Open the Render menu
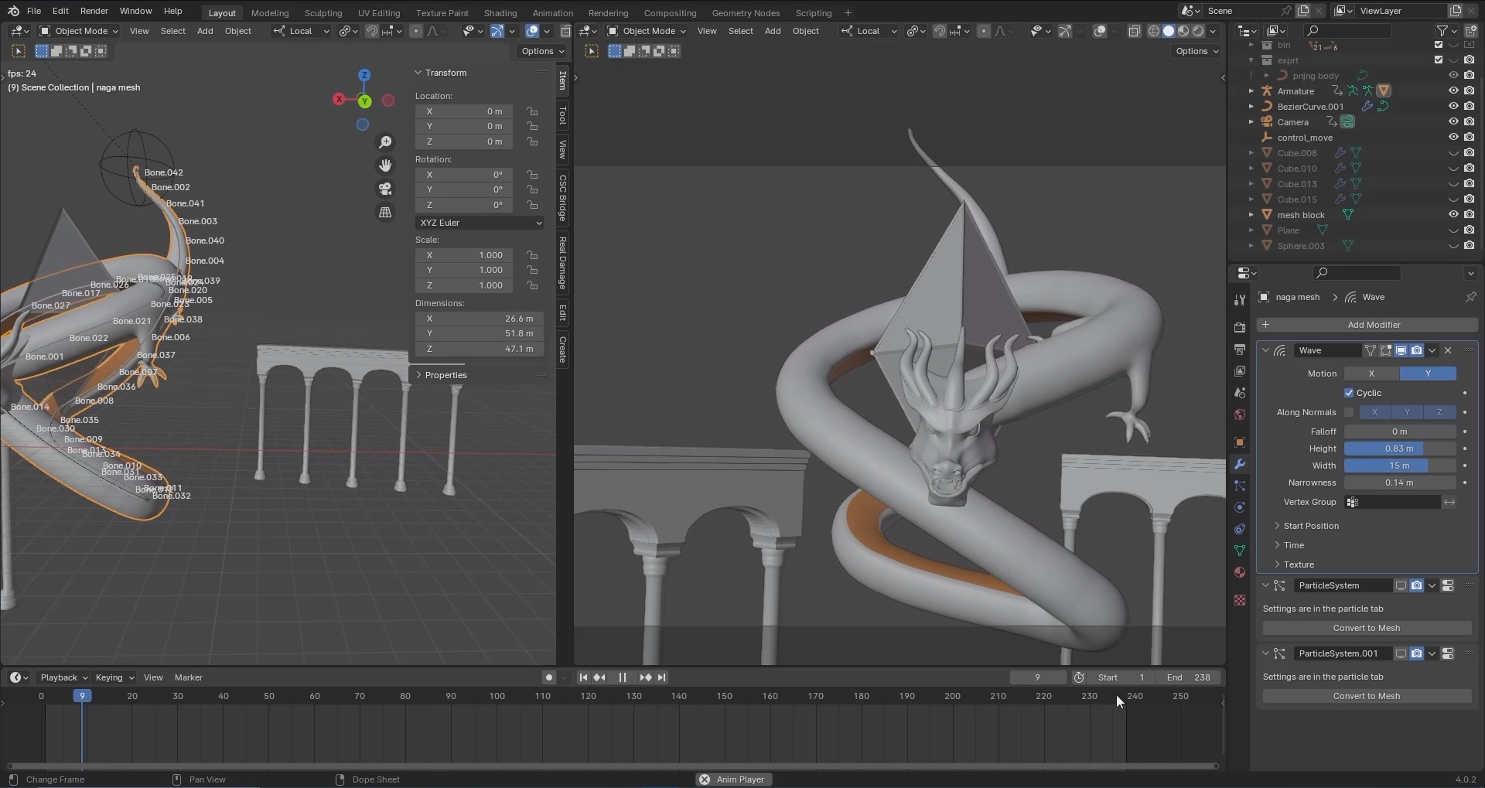 point(94,11)
